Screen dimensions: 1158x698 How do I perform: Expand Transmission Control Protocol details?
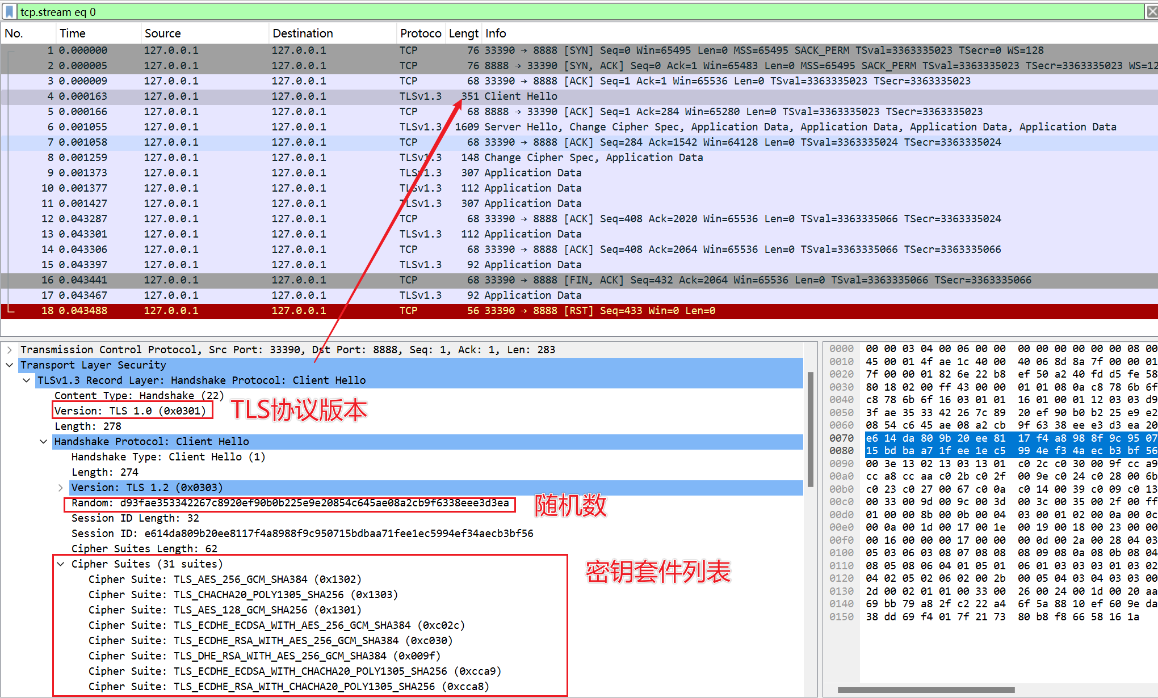9,349
